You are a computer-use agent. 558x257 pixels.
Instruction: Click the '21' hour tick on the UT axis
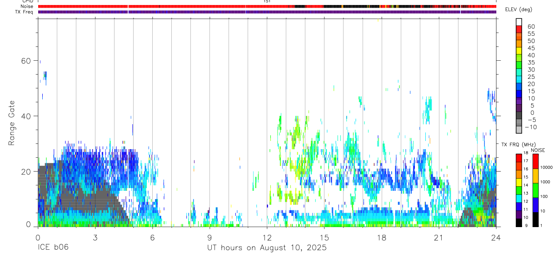coord(438,238)
